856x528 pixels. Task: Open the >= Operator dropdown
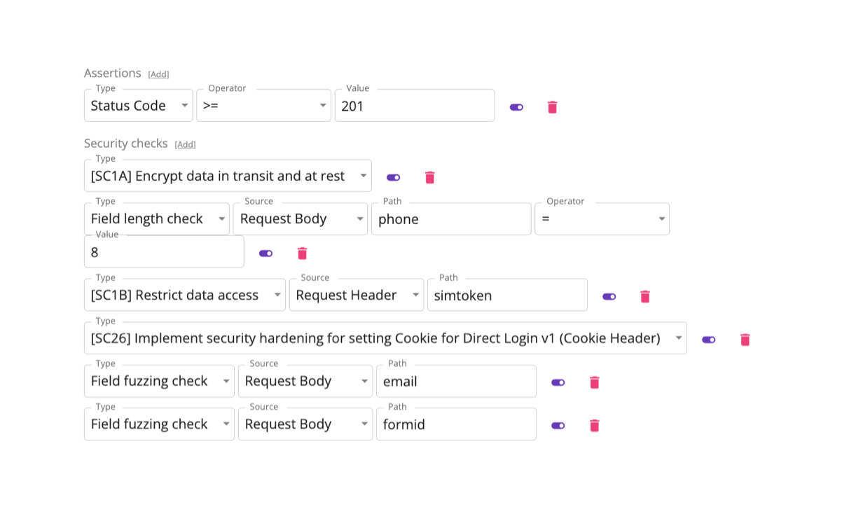[x=263, y=106]
